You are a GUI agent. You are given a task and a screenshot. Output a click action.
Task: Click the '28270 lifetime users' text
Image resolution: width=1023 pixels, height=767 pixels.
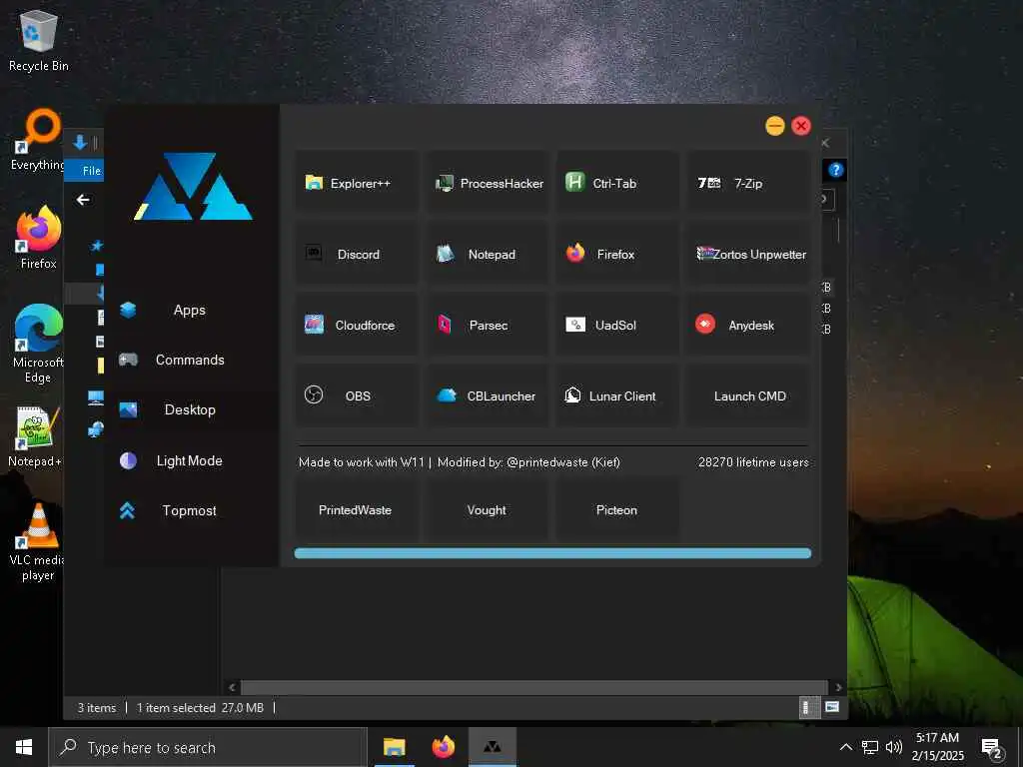coord(753,462)
